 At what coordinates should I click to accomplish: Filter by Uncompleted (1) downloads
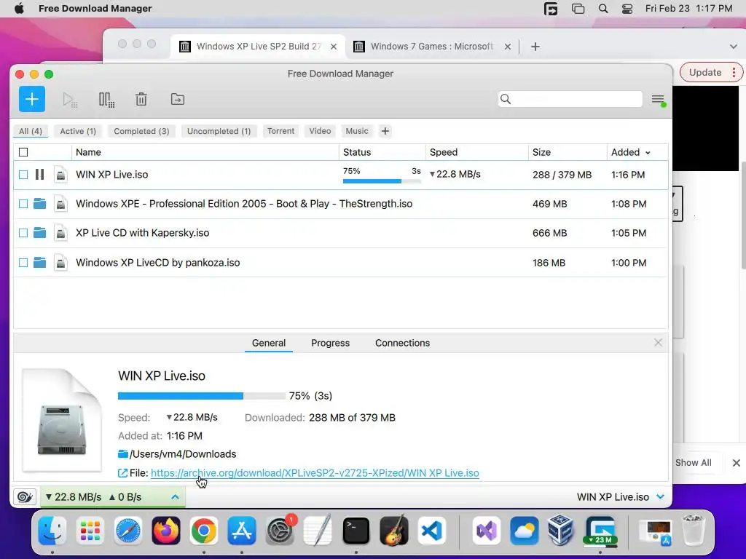tap(219, 131)
